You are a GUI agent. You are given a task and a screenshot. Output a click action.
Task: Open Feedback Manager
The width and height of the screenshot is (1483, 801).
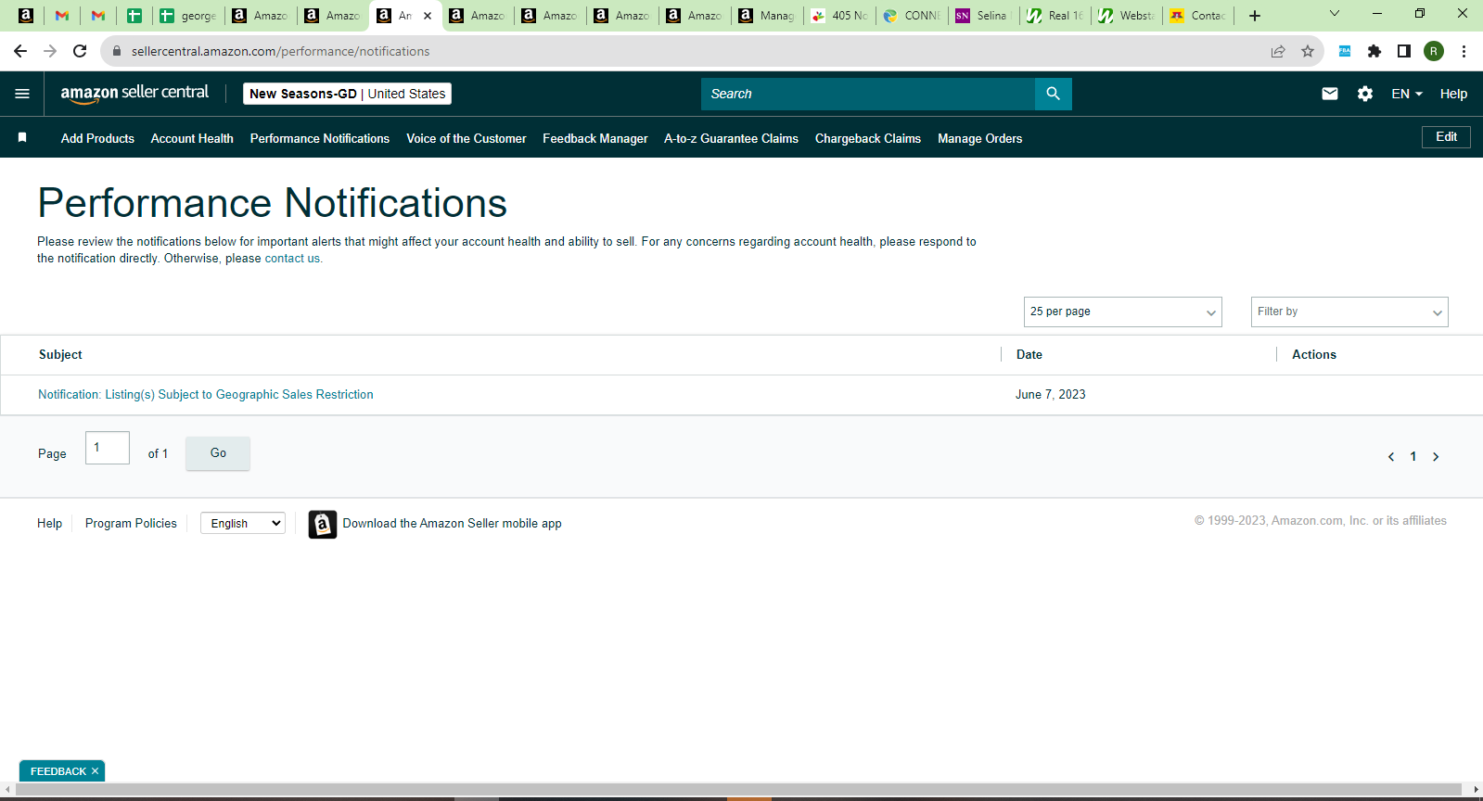[595, 138]
